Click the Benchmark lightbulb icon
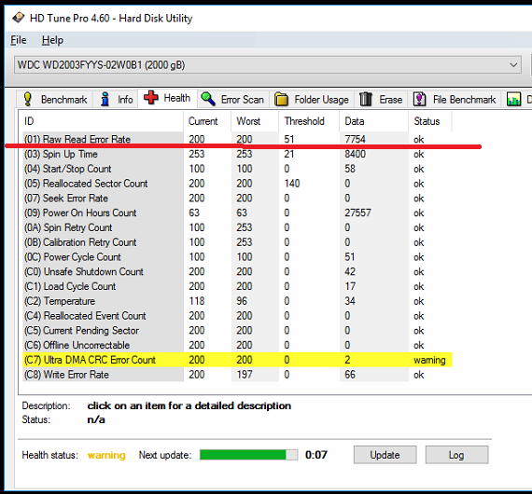Image resolution: width=532 pixels, height=494 pixels. click(28, 99)
